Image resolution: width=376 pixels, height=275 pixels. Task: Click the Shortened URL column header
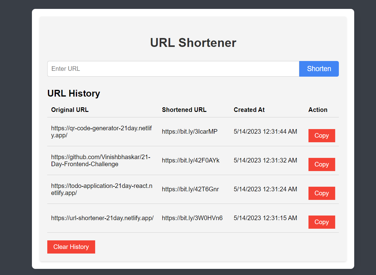pos(184,110)
